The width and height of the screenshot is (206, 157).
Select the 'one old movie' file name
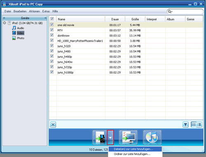click(x=66, y=25)
